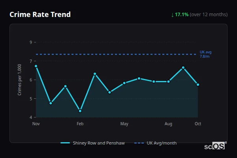Click the 'Crime Rate Trend' heading

point(40,15)
